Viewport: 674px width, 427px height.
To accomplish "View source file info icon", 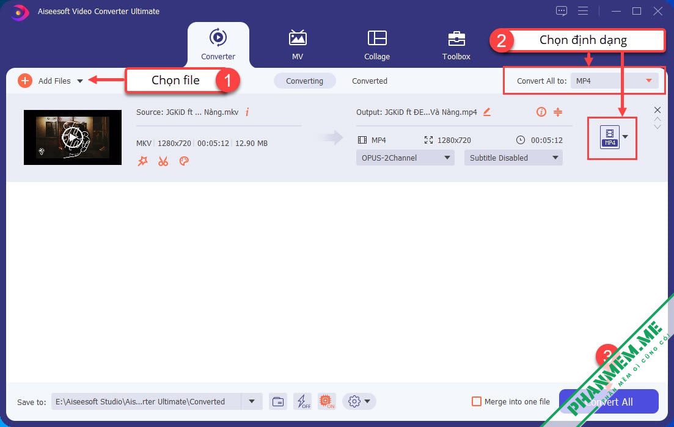I will [247, 112].
